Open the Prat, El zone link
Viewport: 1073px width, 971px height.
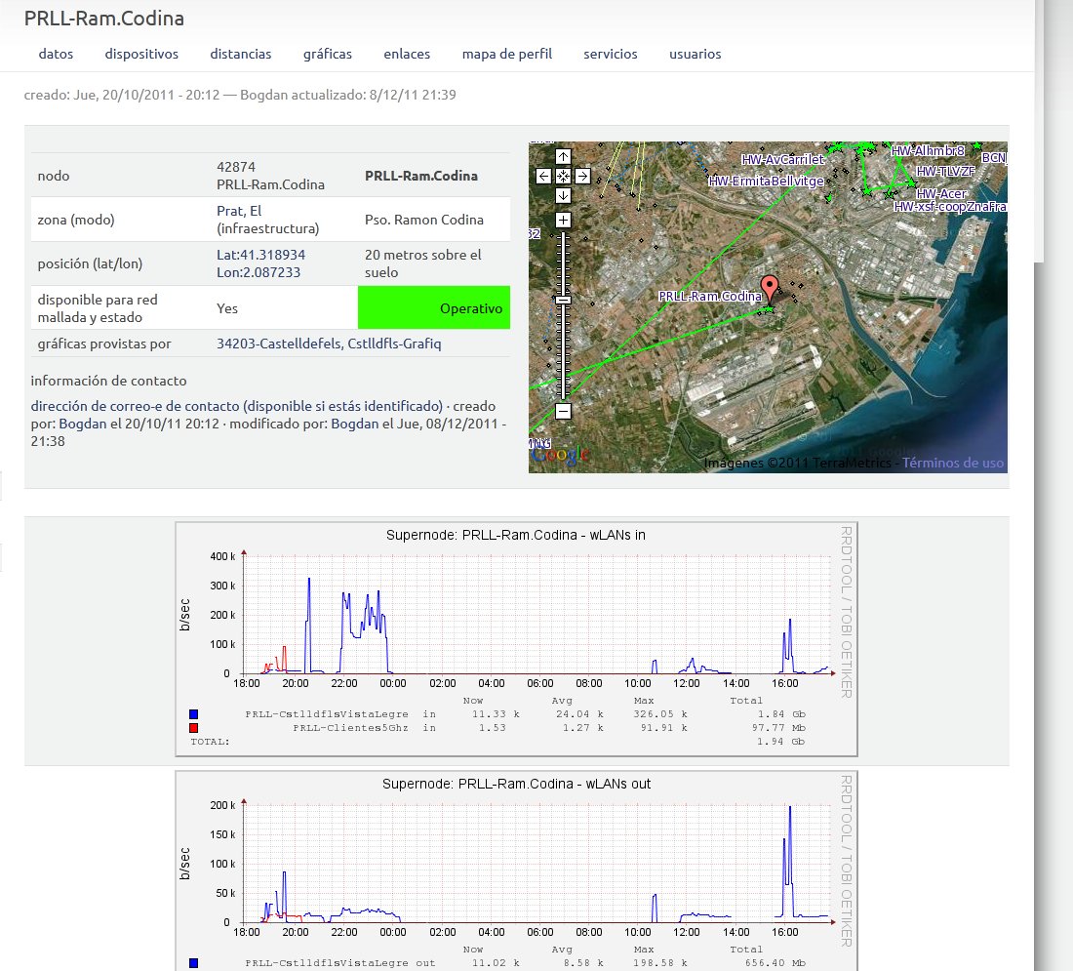click(x=240, y=211)
